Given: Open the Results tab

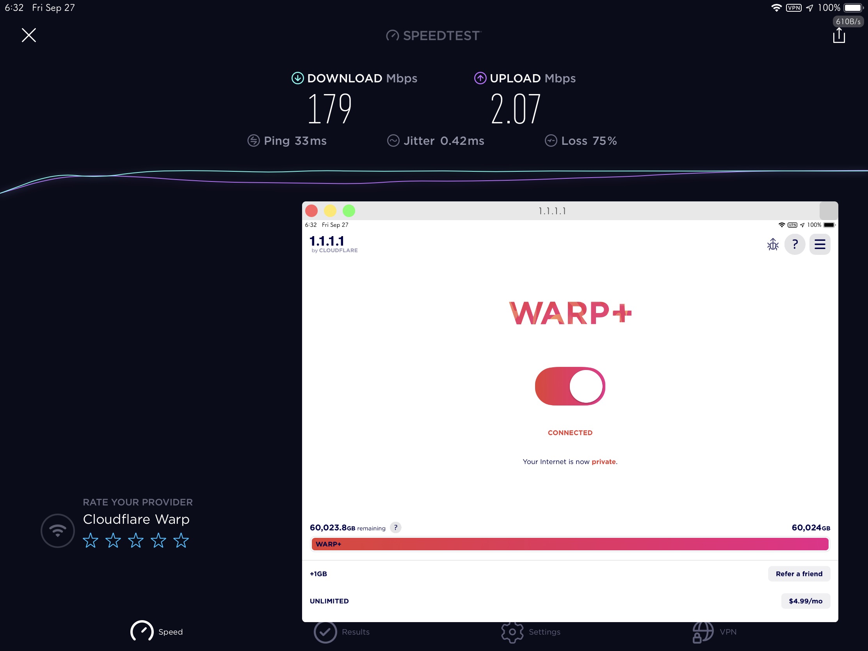Looking at the screenshot, I should pyautogui.click(x=342, y=632).
